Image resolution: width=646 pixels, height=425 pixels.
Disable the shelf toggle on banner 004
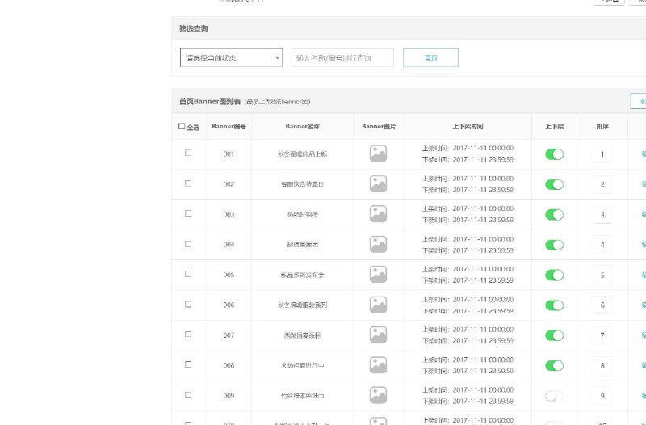pyautogui.click(x=554, y=245)
